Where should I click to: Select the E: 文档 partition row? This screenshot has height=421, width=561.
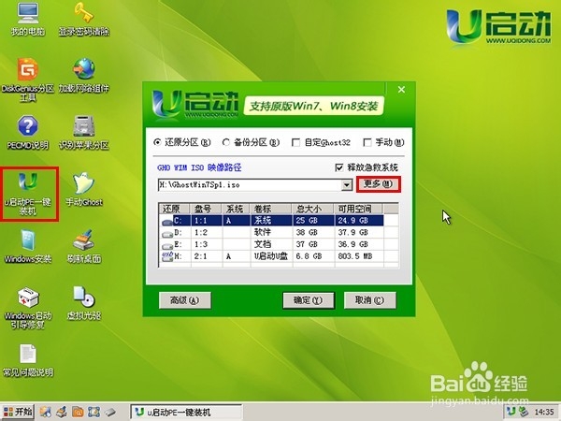272,244
